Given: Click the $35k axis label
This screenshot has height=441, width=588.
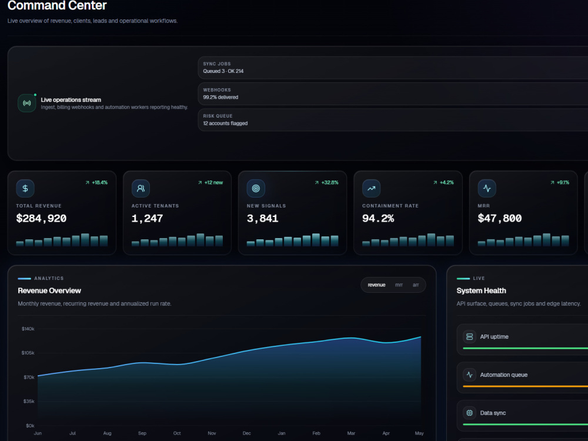Looking at the screenshot, I should pyautogui.click(x=29, y=401).
